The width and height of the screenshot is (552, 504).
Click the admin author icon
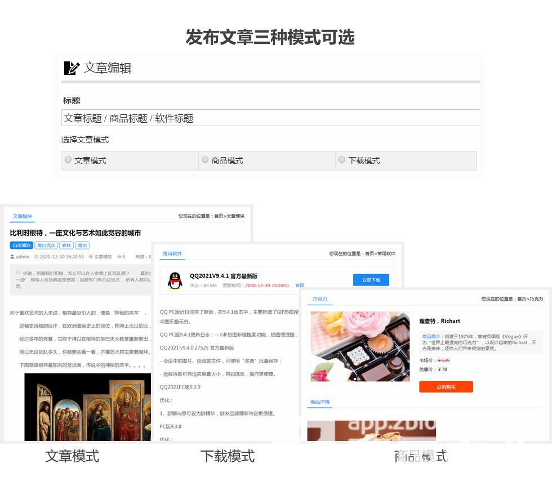(x=12, y=257)
